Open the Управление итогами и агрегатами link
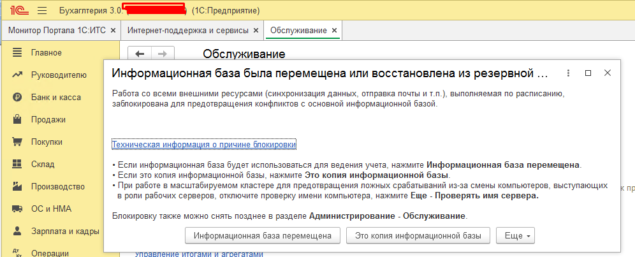 pyautogui.click(x=199, y=254)
